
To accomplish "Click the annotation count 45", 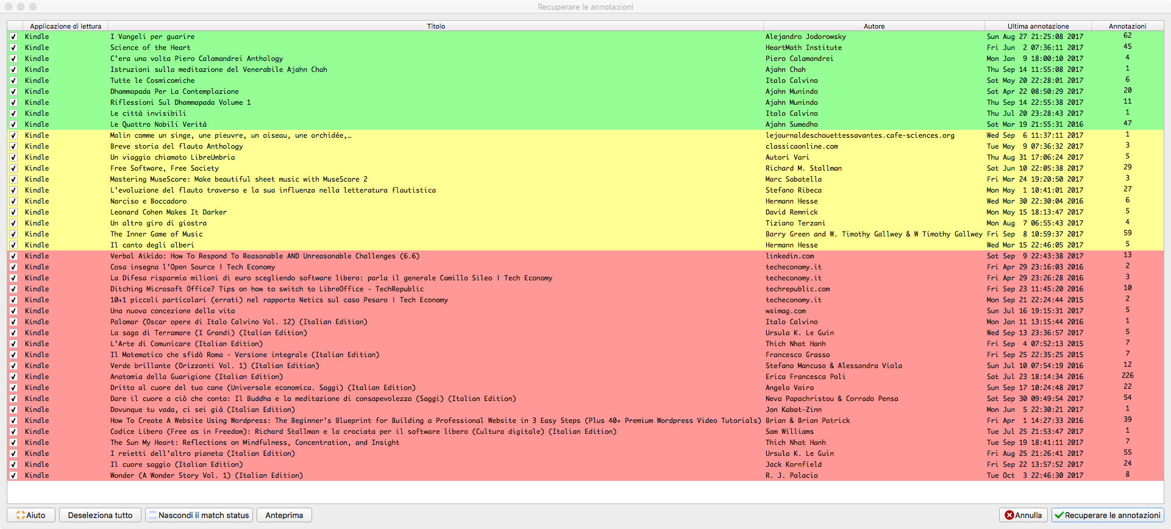I will [1128, 46].
